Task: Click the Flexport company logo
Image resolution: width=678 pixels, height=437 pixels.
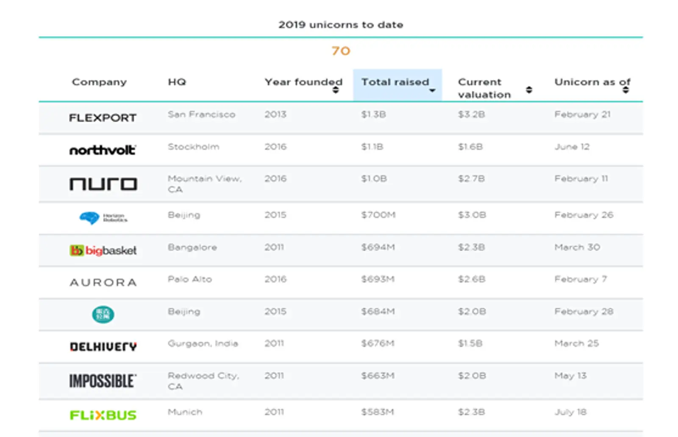Action: click(x=103, y=118)
